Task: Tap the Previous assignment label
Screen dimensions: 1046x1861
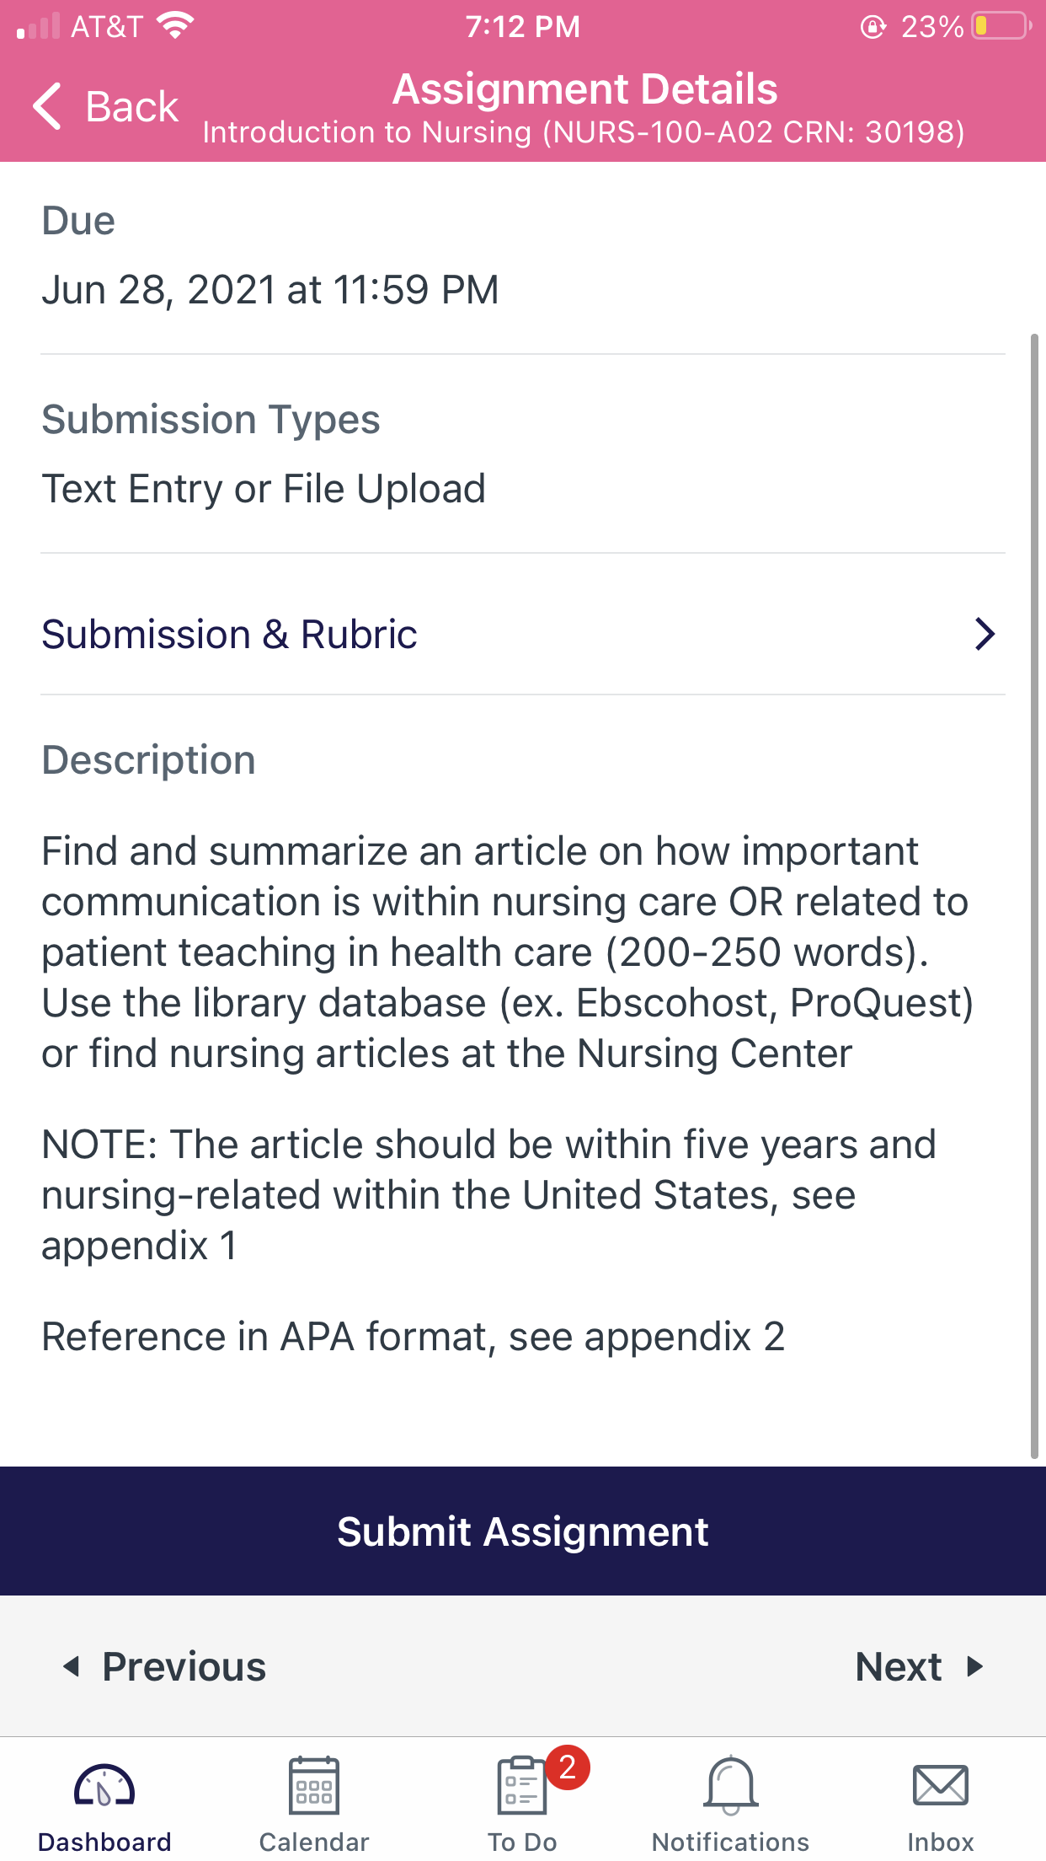Action: 184,1666
